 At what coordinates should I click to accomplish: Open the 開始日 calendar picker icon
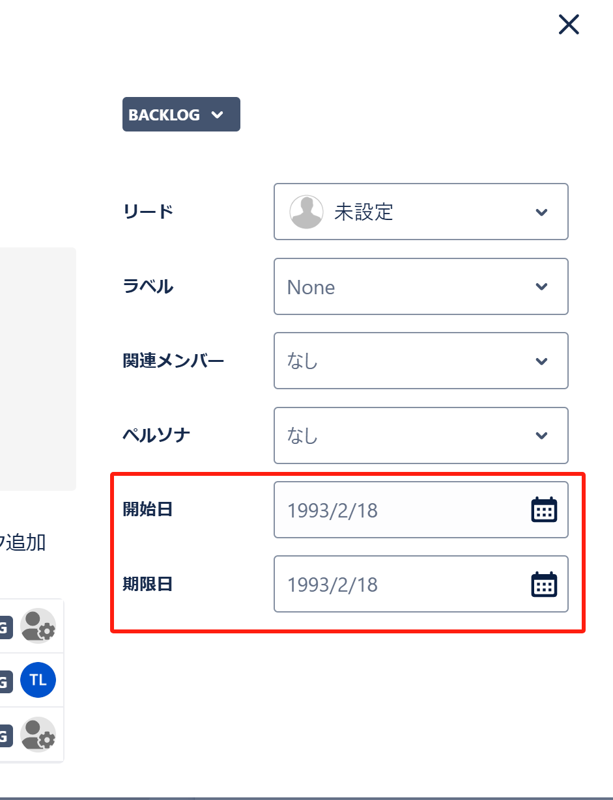tap(544, 510)
